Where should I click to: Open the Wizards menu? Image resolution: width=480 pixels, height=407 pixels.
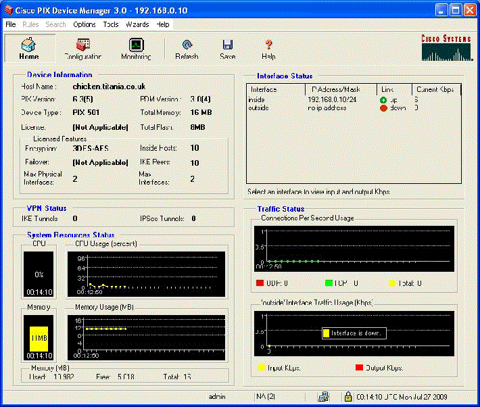coord(137,24)
